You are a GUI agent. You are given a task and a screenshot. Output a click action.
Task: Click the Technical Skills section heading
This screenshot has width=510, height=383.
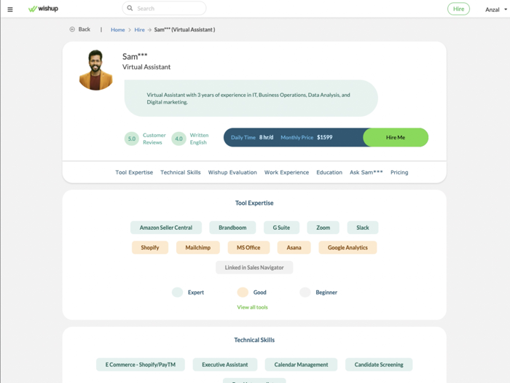coord(254,340)
